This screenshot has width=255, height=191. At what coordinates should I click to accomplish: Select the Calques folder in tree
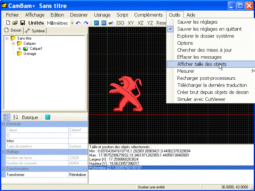pyautogui.click(x=30, y=44)
